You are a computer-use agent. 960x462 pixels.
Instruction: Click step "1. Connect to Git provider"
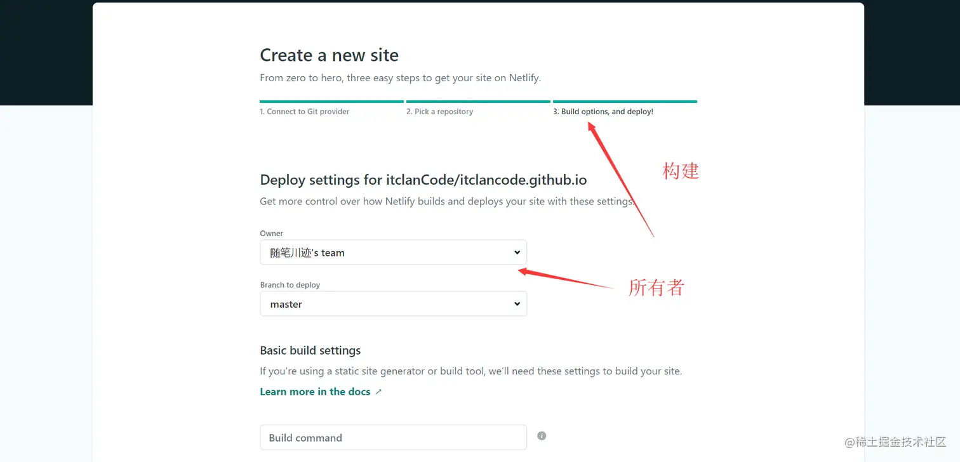pos(304,111)
